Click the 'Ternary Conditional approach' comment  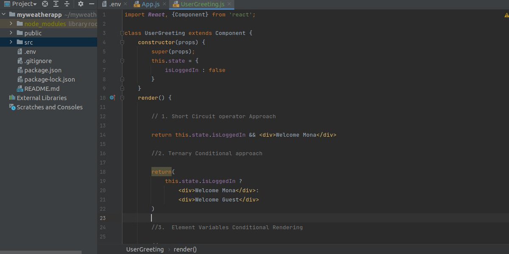207,153
